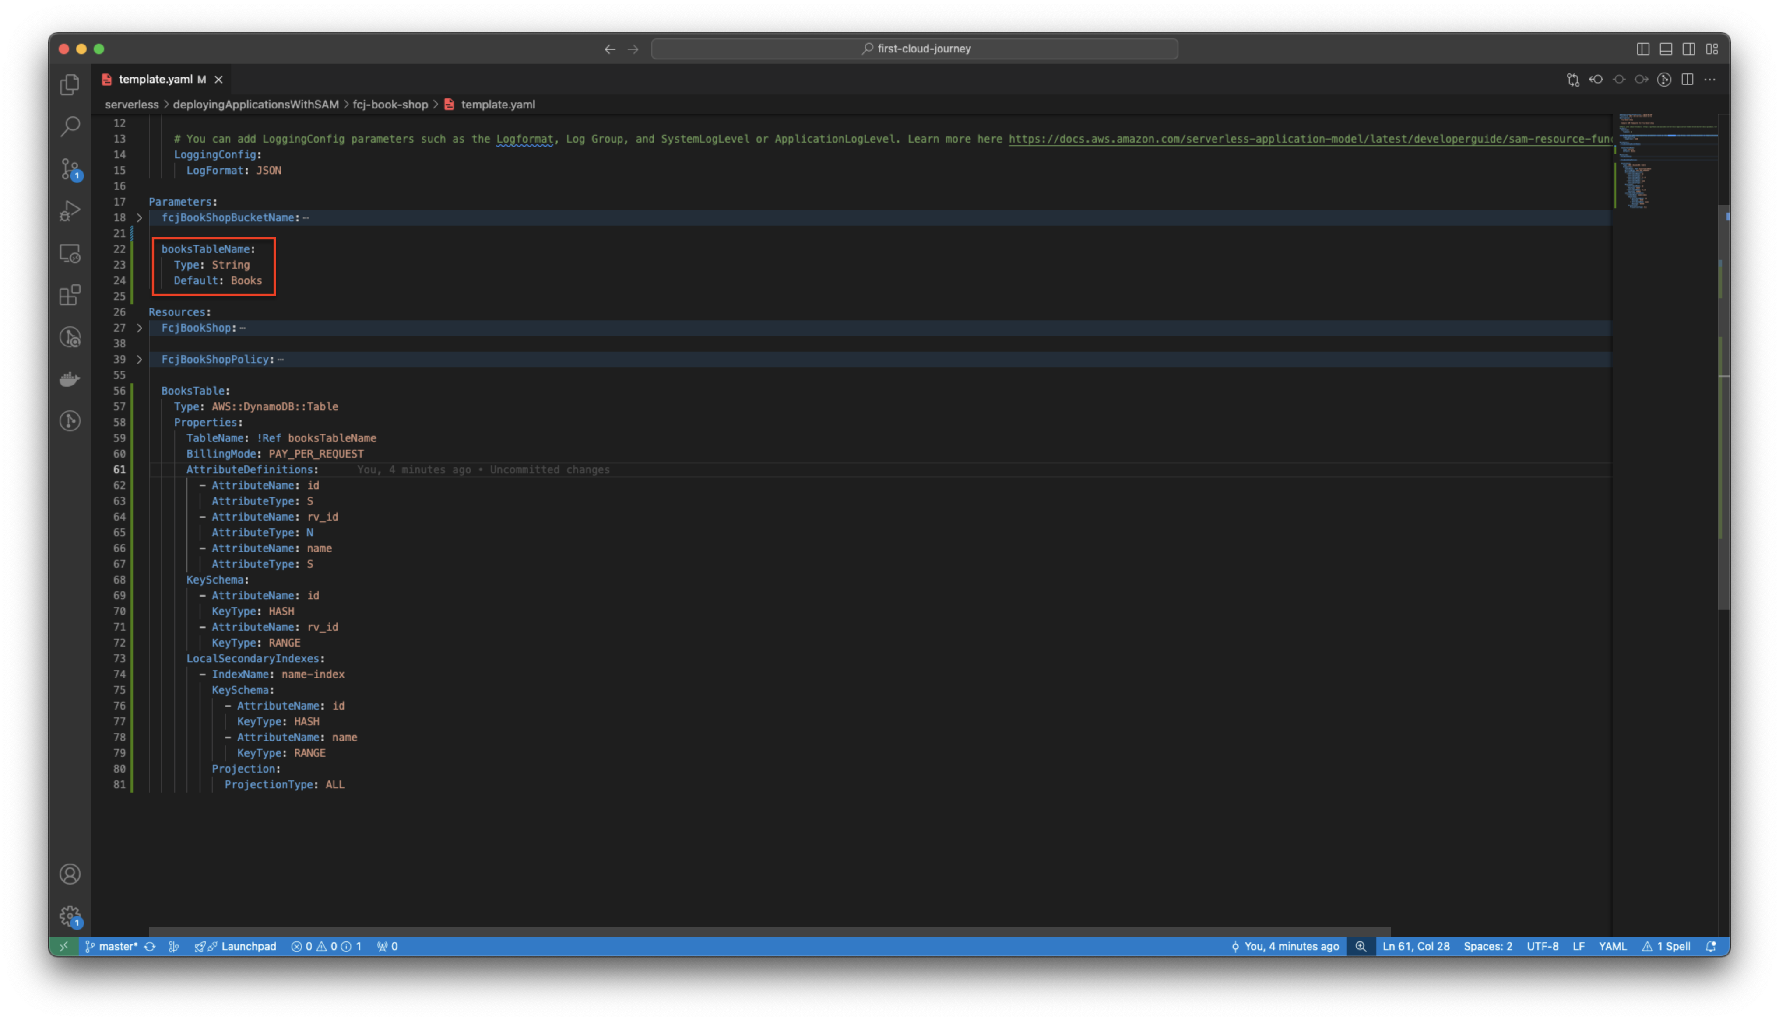The height and width of the screenshot is (1021, 1779).
Task: Open the Manage gear icon
Action: tap(70, 916)
